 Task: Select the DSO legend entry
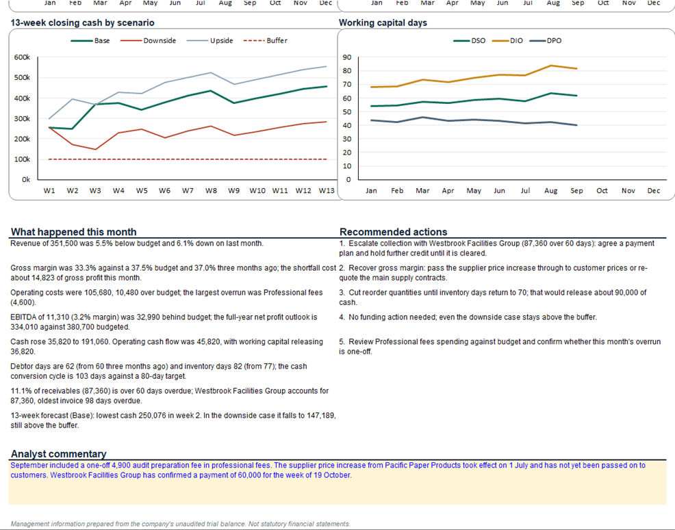469,41
